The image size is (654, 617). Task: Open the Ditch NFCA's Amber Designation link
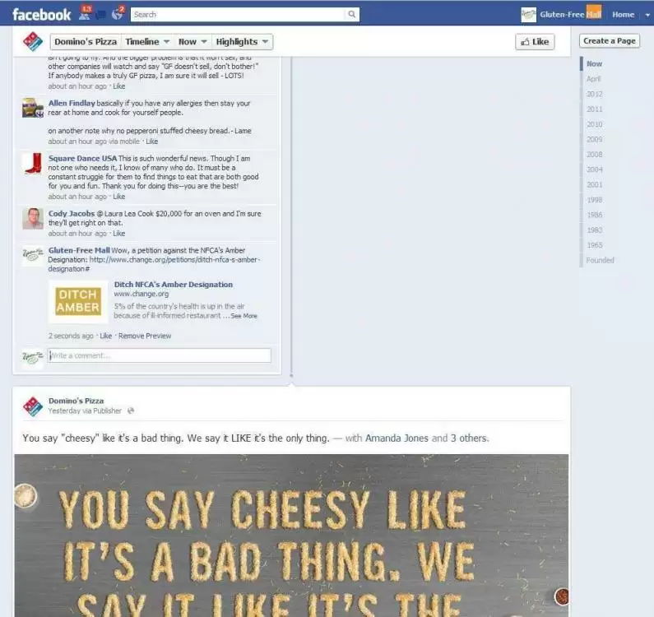click(x=174, y=285)
